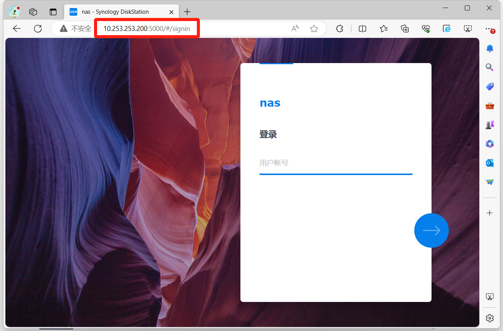Add page to favorites with the star icon
Image resolution: width=503 pixels, height=331 pixels.
point(314,29)
